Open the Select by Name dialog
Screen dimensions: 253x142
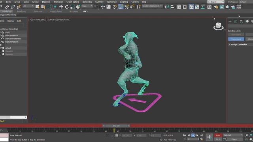(x=43, y=7)
